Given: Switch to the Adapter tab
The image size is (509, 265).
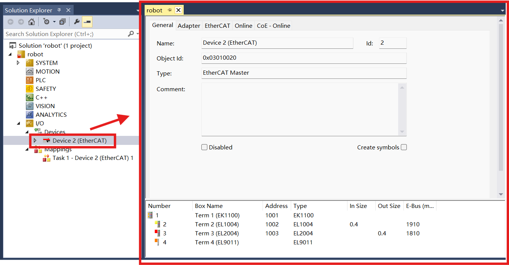Looking at the screenshot, I should tap(189, 26).
